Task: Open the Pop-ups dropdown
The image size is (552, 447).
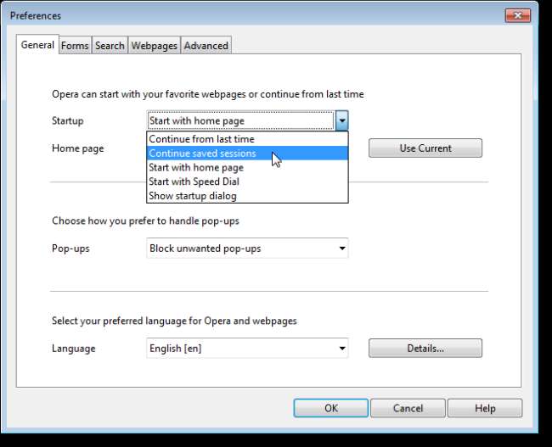Action: 247,249
